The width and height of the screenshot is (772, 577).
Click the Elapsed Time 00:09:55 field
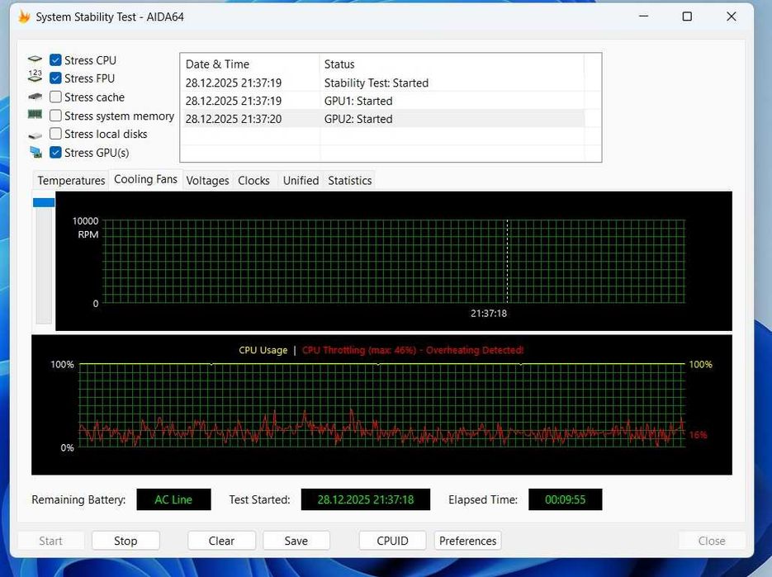coord(566,499)
